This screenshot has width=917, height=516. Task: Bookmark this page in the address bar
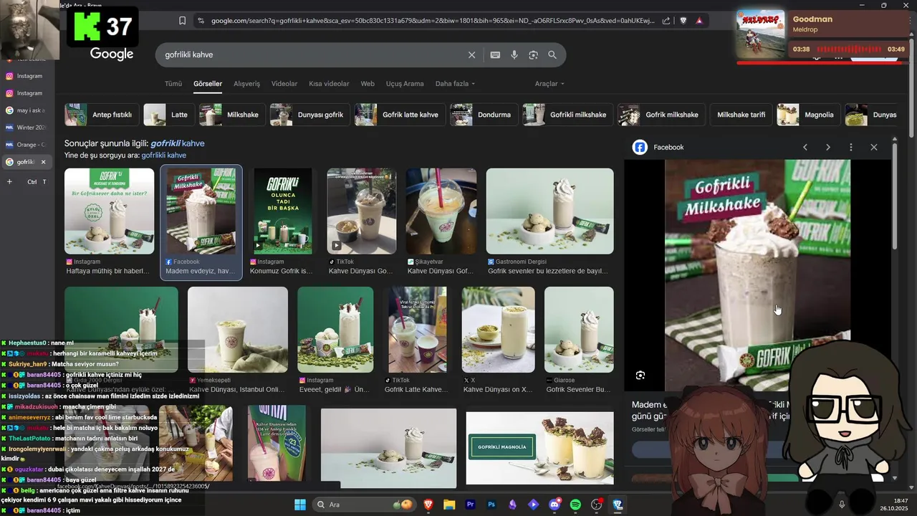[182, 21]
